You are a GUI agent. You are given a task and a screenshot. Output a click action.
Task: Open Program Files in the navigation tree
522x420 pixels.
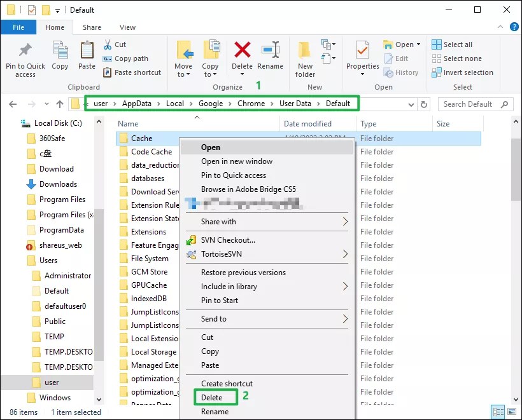pos(57,200)
